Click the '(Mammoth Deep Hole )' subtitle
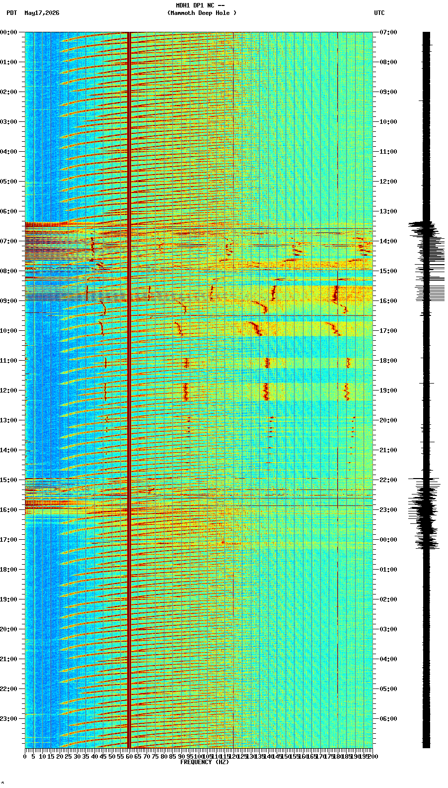The width and height of the screenshot is (448, 788). (x=202, y=13)
